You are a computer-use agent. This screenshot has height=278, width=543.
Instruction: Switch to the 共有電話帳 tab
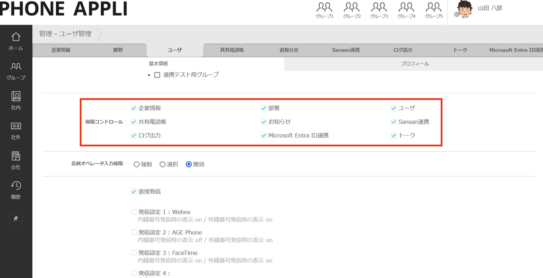pyautogui.click(x=232, y=50)
